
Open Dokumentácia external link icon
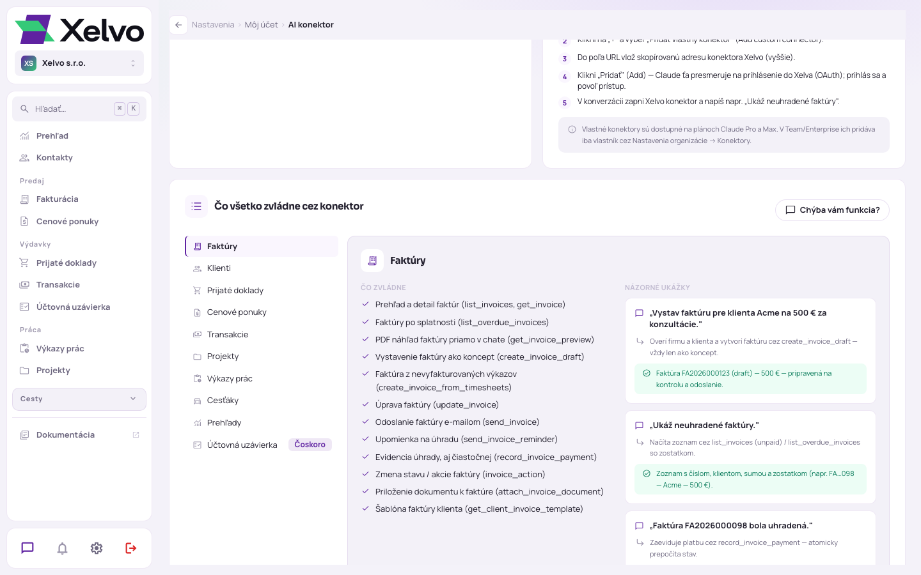click(136, 435)
